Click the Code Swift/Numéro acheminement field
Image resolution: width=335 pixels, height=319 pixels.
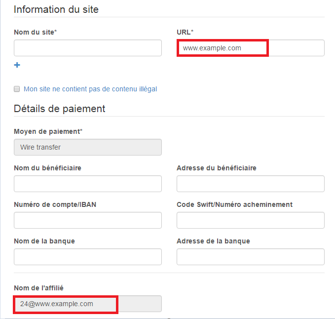point(251,220)
